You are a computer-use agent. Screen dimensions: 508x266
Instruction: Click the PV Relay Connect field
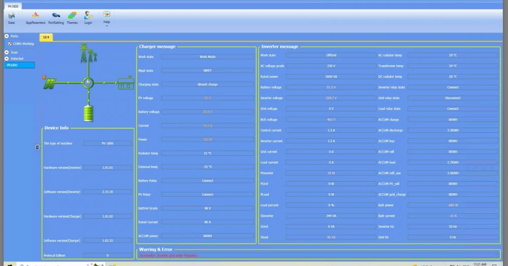[207, 195]
